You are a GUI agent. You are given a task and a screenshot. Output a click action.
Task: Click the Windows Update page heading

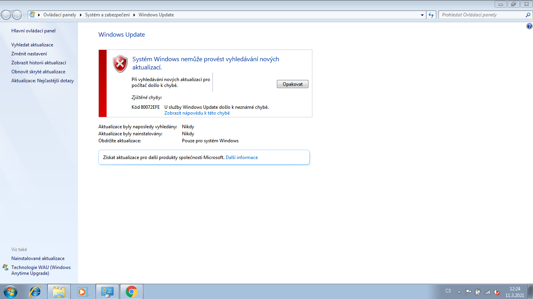pos(121,35)
